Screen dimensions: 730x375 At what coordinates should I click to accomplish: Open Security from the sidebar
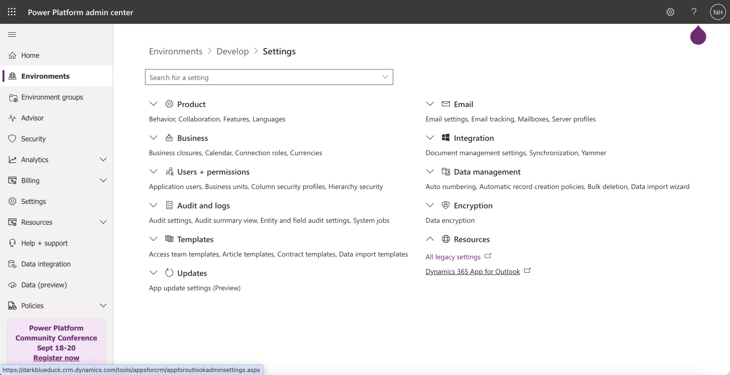tap(33, 139)
